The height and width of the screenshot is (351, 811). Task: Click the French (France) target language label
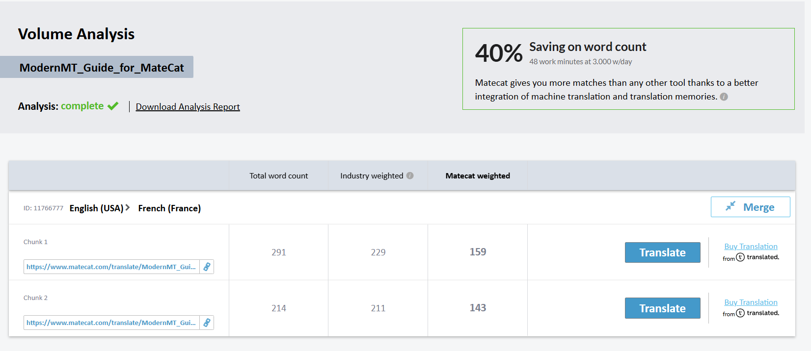pyautogui.click(x=169, y=208)
